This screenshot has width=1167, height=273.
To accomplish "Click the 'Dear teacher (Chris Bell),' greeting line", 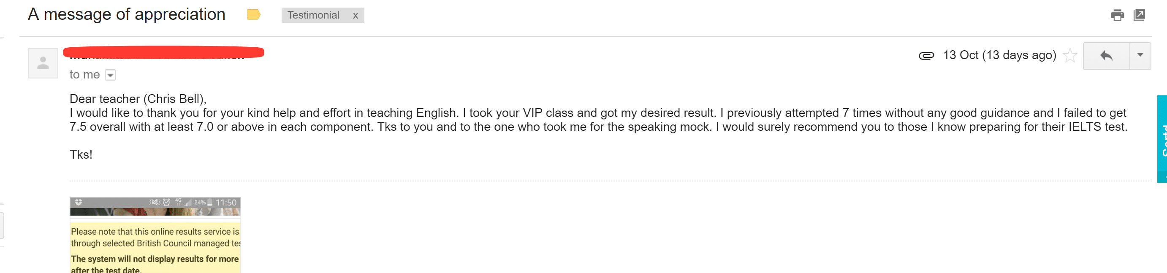I will click(138, 99).
